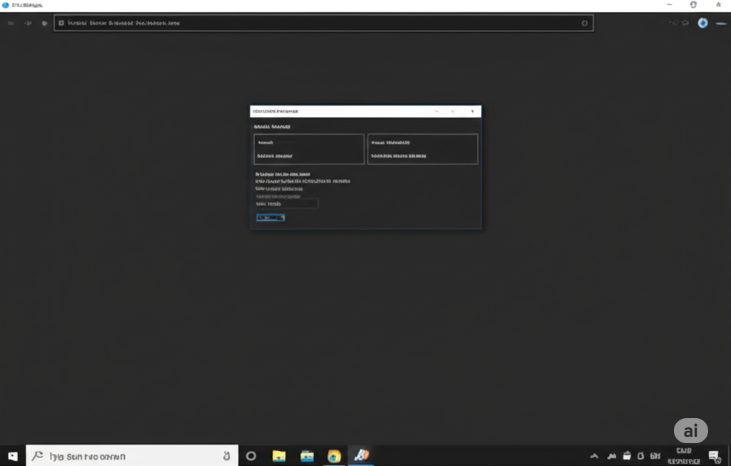731x466 pixels.
Task: Click the site info icon inside address bar
Action: coord(61,23)
